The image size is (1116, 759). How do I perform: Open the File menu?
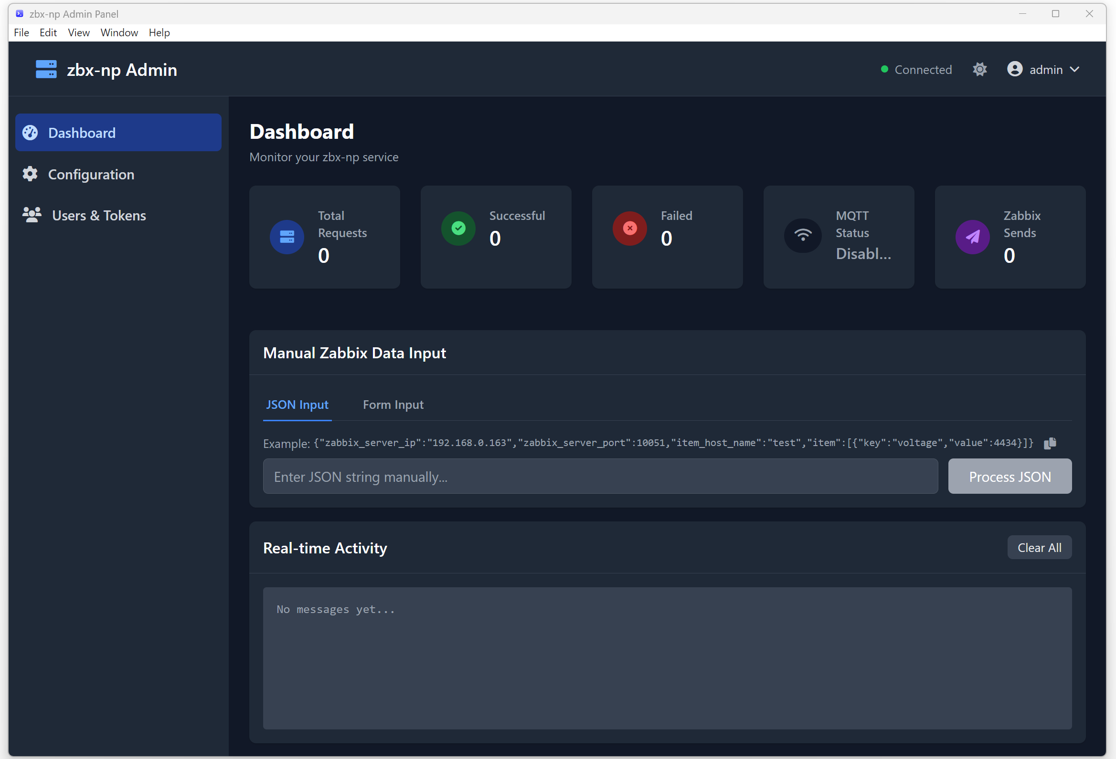point(21,32)
